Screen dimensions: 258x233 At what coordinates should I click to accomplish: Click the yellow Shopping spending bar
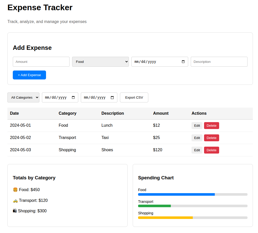(x=165, y=218)
